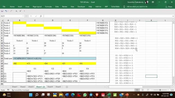The image size is (175, 98).
Task: Click the Share button
Action: (169, 7)
